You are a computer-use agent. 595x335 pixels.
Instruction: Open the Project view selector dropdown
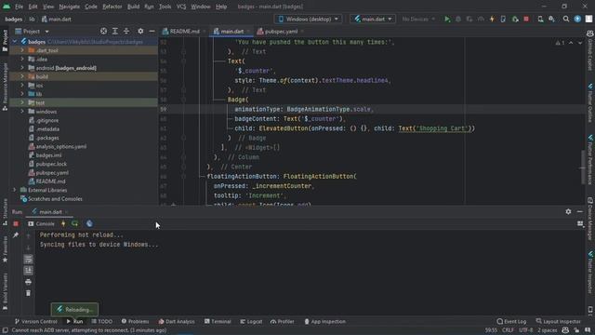point(33,31)
